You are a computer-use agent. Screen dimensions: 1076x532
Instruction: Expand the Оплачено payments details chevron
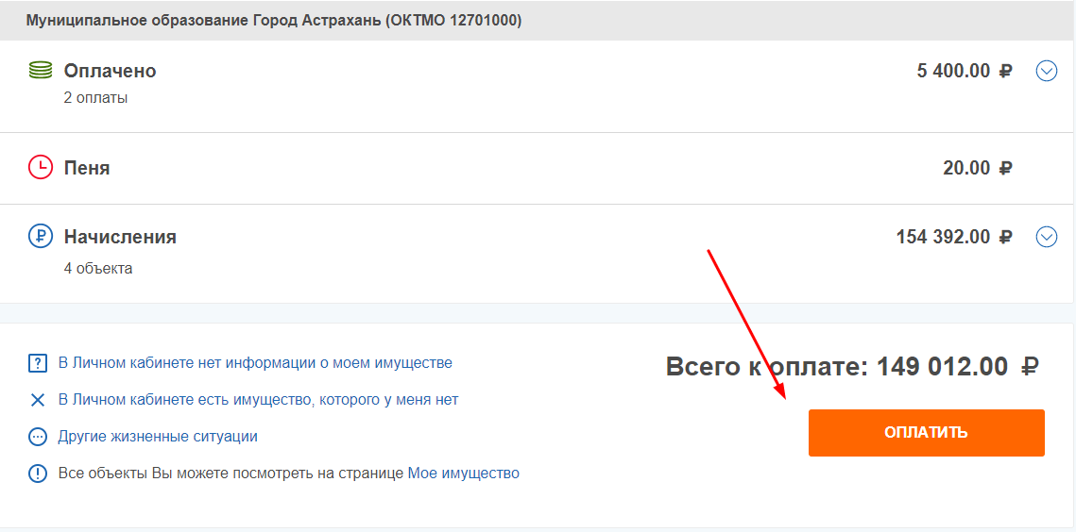pyautogui.click(x=1046, y=71)
